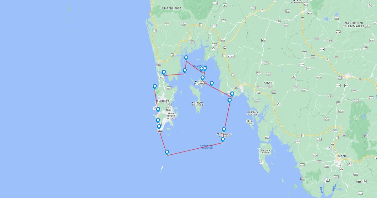Click the northernmost pin of the route
377x198 pixels.
pos(186,58)
